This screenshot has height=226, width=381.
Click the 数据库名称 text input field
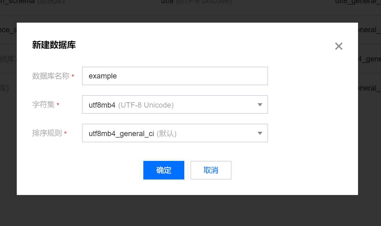pos(175,76)
